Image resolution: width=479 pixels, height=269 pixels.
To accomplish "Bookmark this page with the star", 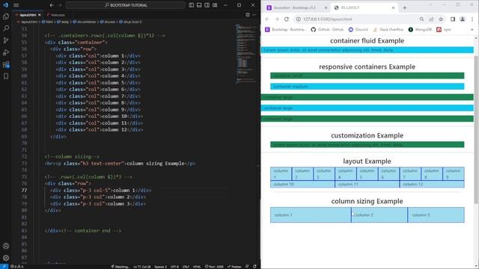I will click(x=441, y=19).
